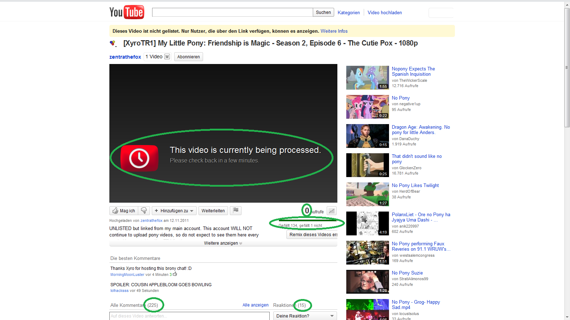The height and width of the screenshot is (320, 570).
Task: Click the search text field
Action: 232,12
